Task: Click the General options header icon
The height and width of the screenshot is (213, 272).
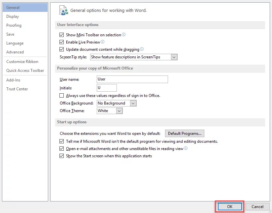Action: [63, 10]
